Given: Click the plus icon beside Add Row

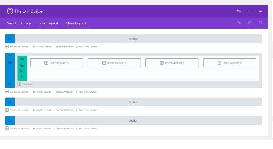Looking at the screenshot, I should point(19,84).
